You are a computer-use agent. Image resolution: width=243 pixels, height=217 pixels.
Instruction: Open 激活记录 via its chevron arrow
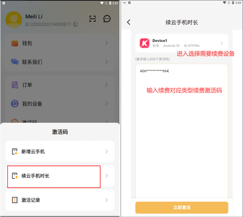click(x=106, y=200)
